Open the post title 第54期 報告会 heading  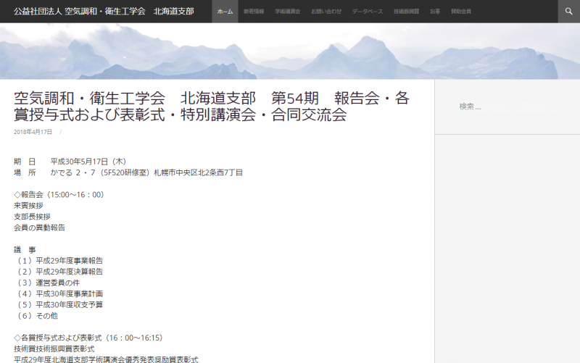[212, 107]
